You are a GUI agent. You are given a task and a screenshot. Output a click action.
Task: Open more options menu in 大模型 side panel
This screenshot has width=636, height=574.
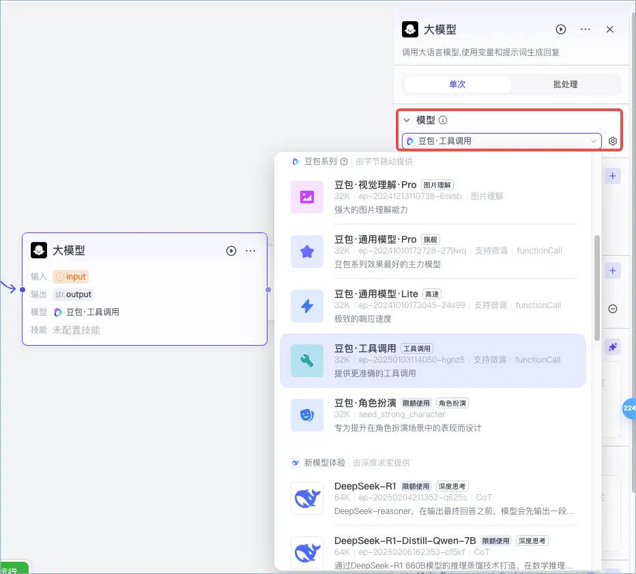tap(586, 29)
